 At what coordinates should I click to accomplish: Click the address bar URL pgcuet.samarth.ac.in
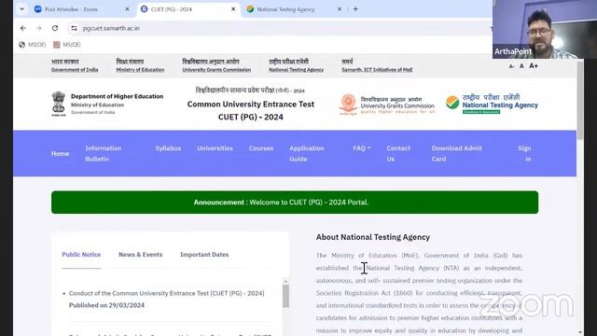point(111,28)
